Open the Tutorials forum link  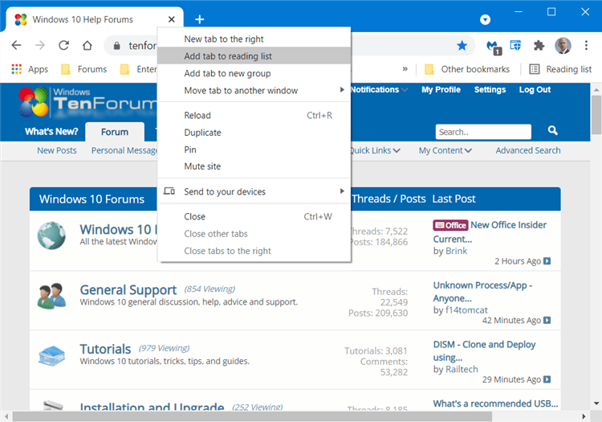pos(105,349)
